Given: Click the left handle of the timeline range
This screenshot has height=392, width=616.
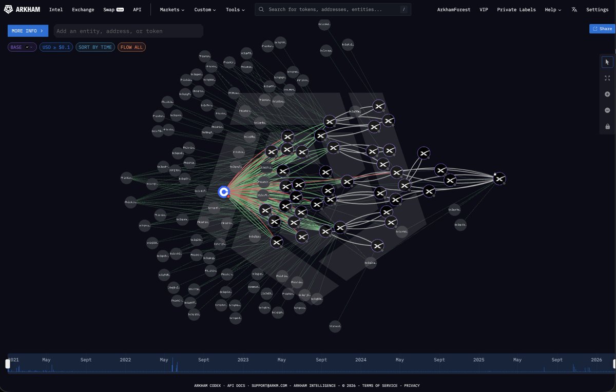Looking at the screenshot, I should [x=8, y=364].
